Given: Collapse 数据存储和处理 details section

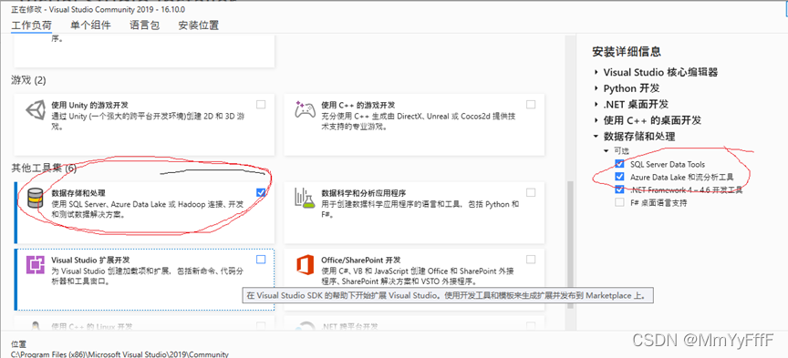Looking at the screenshot, I should pyautogui.click(x=596, y=136).
